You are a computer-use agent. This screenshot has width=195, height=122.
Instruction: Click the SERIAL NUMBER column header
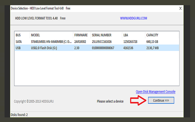point(101,35)
